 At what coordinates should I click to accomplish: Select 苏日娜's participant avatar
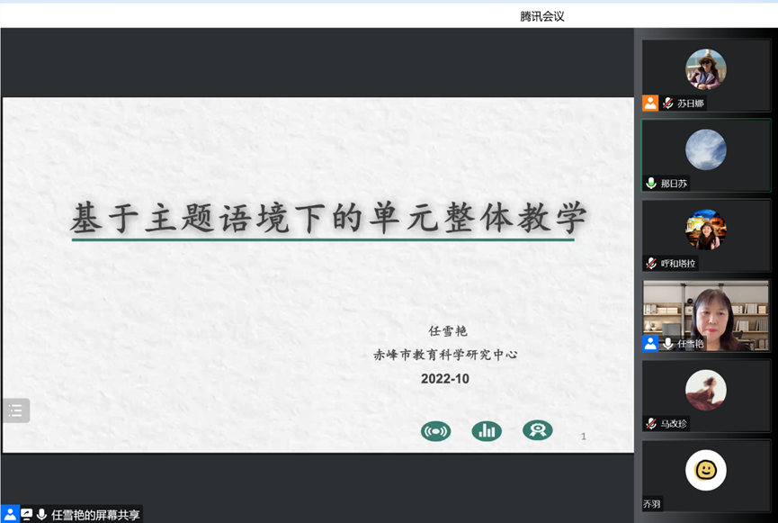click(x=705, y=69)
